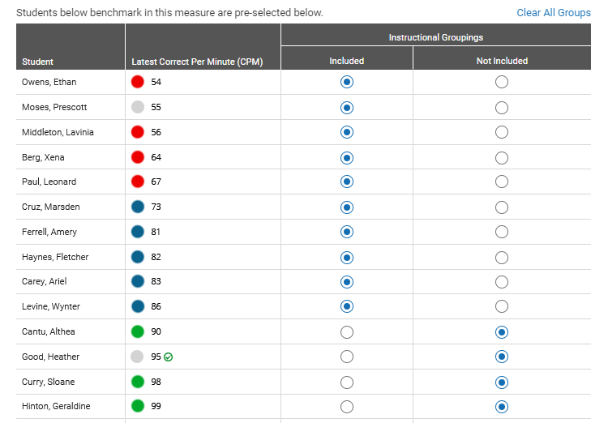Click the Clear All Groups link
This screenshot has height=423, width=608.
pos(554,13)
